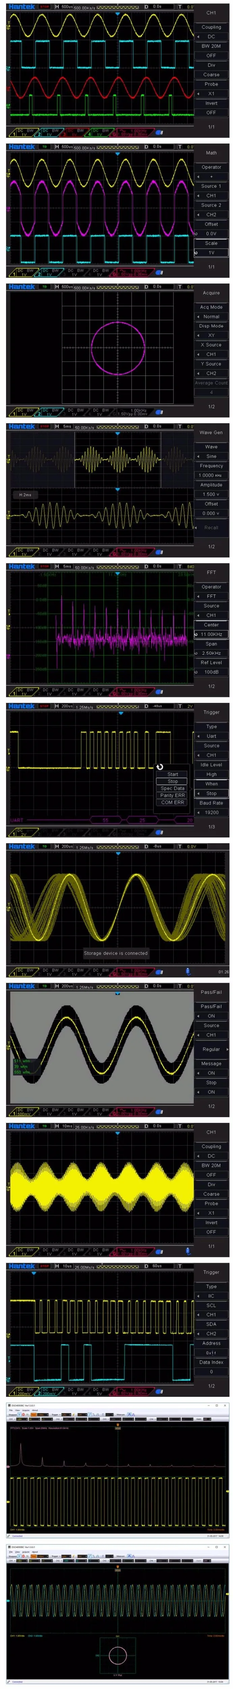Select the Y Source CH2 option
Screen dimensions: 233x1689
point(211,374)
